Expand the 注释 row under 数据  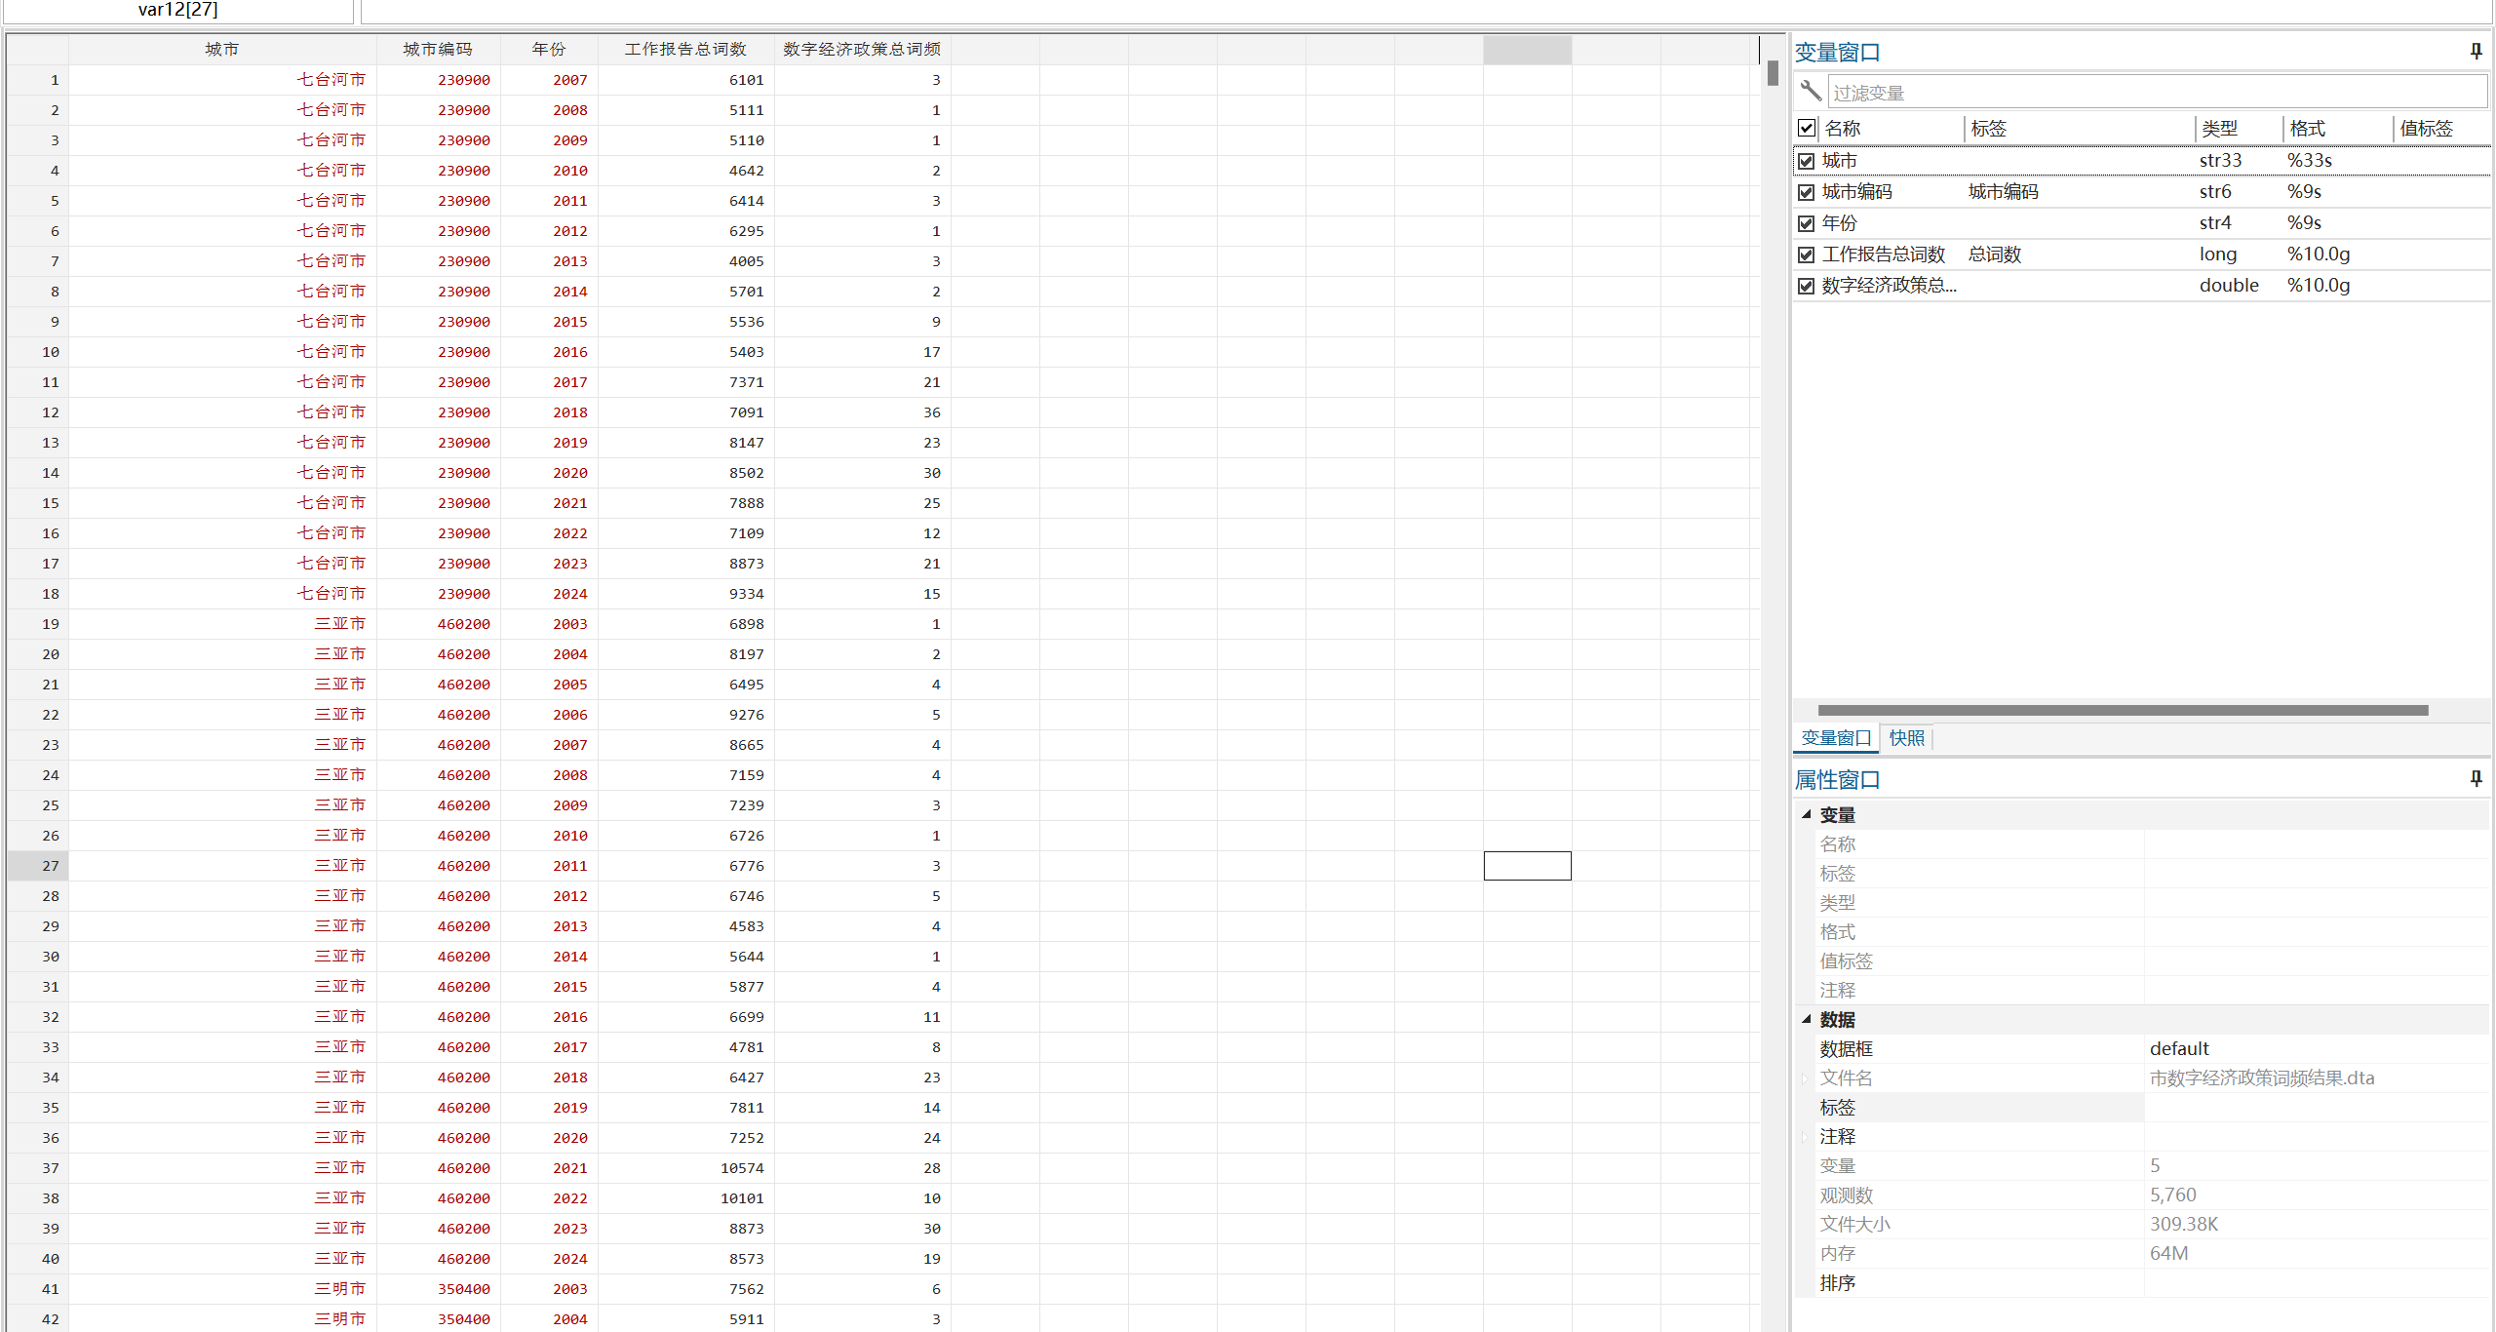pos(1806,1137)
